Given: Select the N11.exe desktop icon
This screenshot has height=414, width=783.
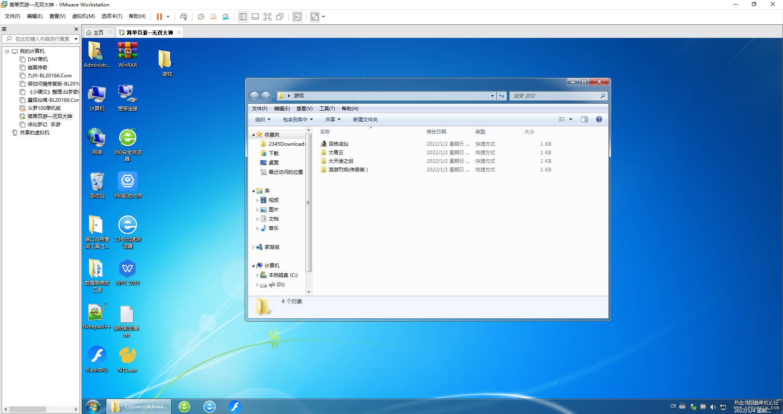Looking at the screenshot, I should [128, 359].
